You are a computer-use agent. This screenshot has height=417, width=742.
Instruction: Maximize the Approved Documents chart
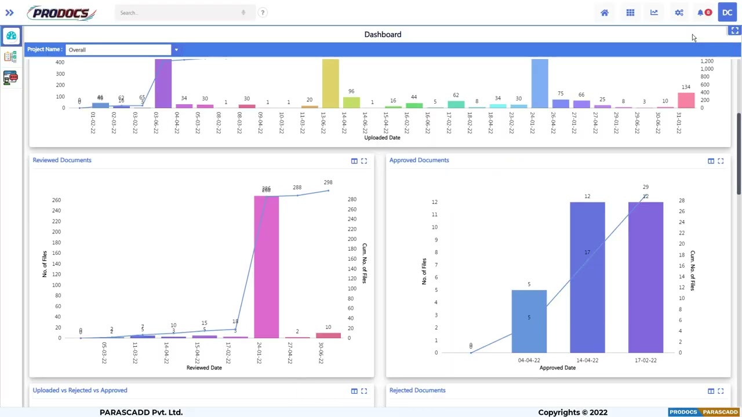point(721,161)
